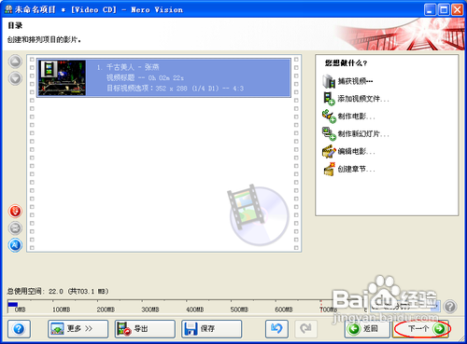Choose 创建章节... text link
The image size is (467, 344).
(x=357, y=169)
